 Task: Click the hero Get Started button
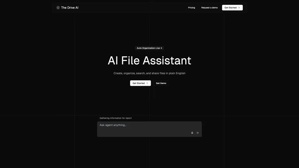pyautogui.click(x=140, y=83)
